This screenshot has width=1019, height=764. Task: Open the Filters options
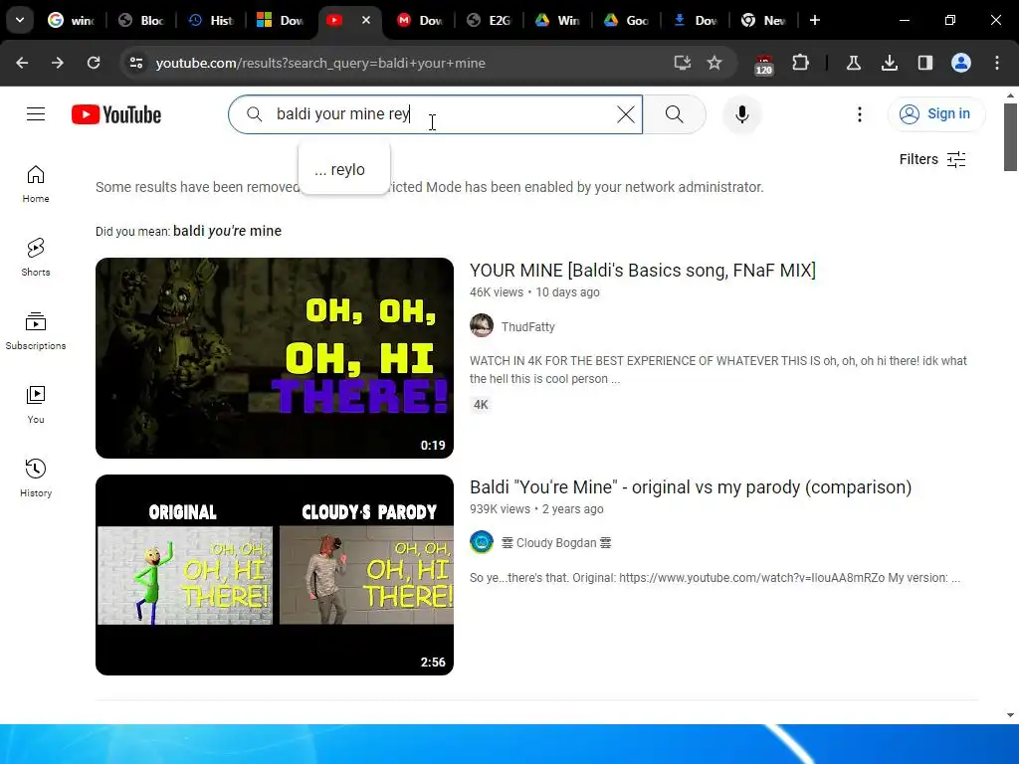pos(931,159)
